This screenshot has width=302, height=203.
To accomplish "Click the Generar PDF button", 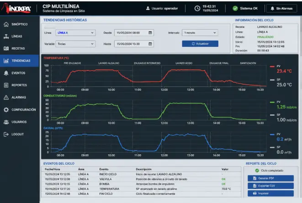I will [270, 178].
